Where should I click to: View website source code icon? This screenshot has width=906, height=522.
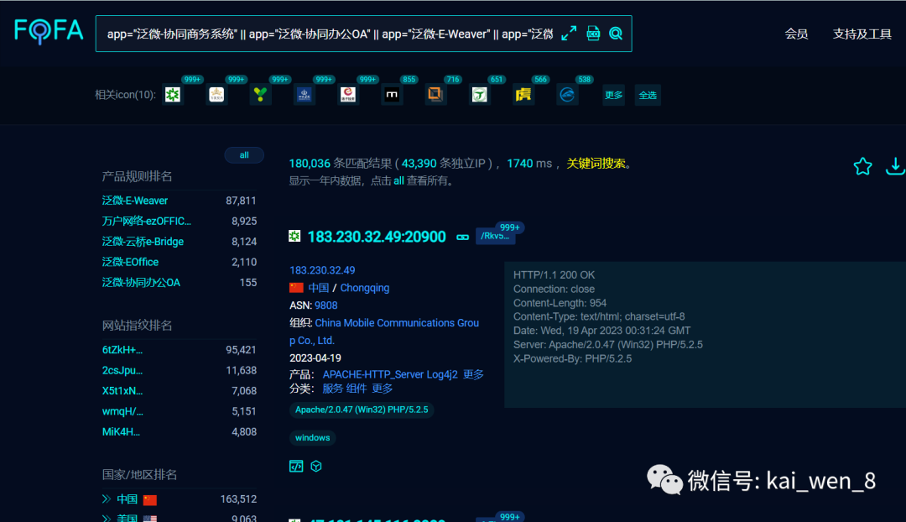coord(296,467)
